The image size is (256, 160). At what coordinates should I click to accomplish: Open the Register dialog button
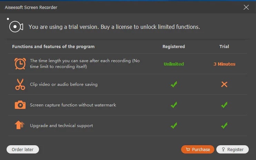click(233, 149)
